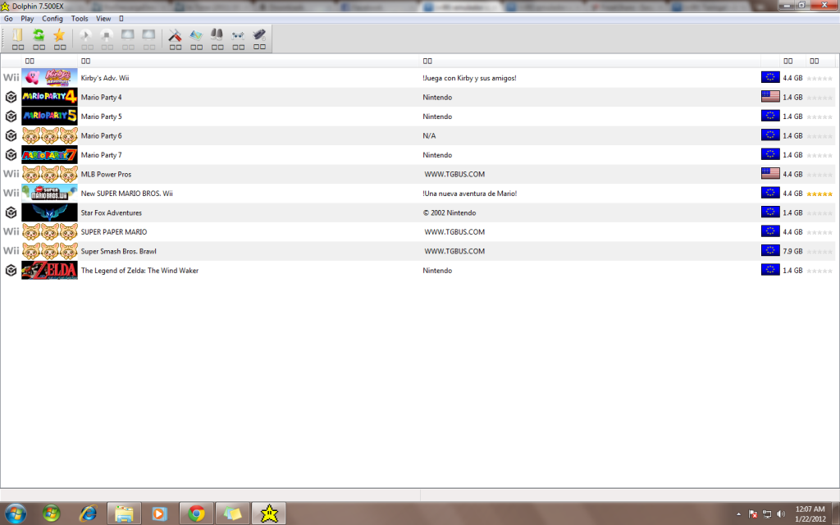Image resolution: width=840 pixels, height=525 pixels.
Task: Click GameCube icon in Mario Party 4 row
Action: [11, 97]
